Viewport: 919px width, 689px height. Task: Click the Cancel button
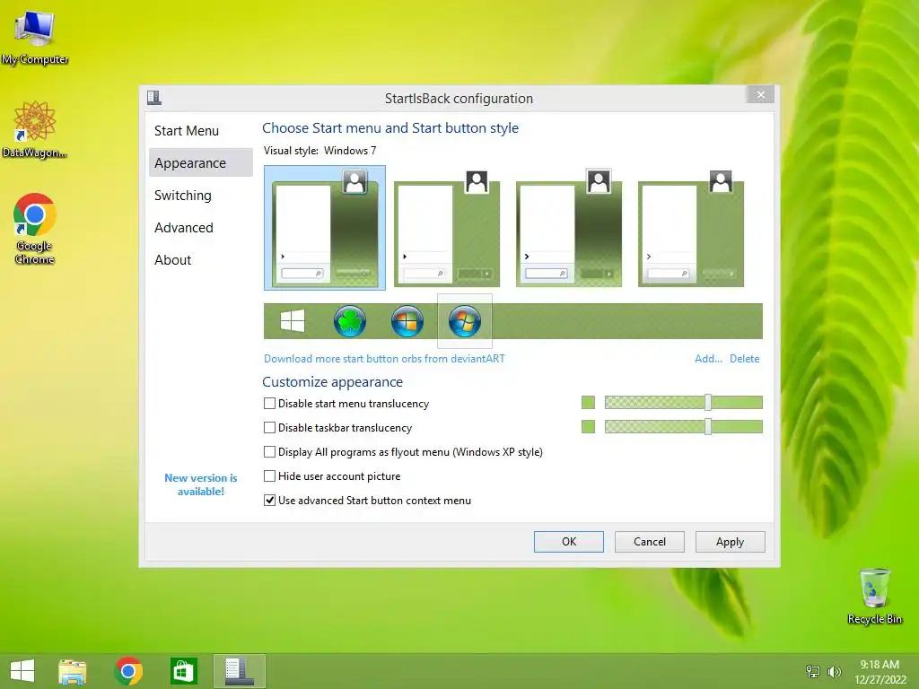coord(650,542)
